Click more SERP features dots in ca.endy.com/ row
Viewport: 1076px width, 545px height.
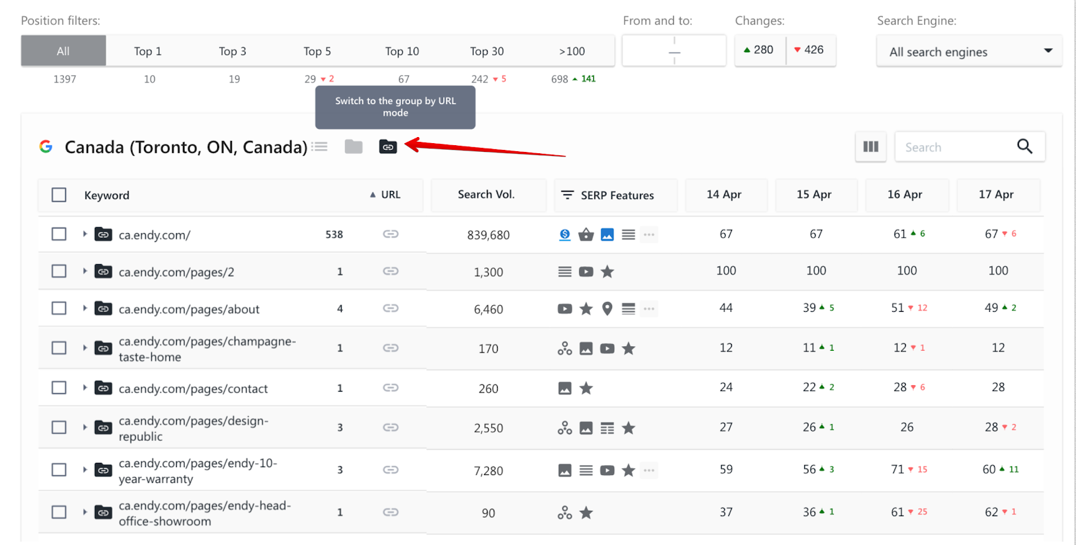(x=649, y=235)
